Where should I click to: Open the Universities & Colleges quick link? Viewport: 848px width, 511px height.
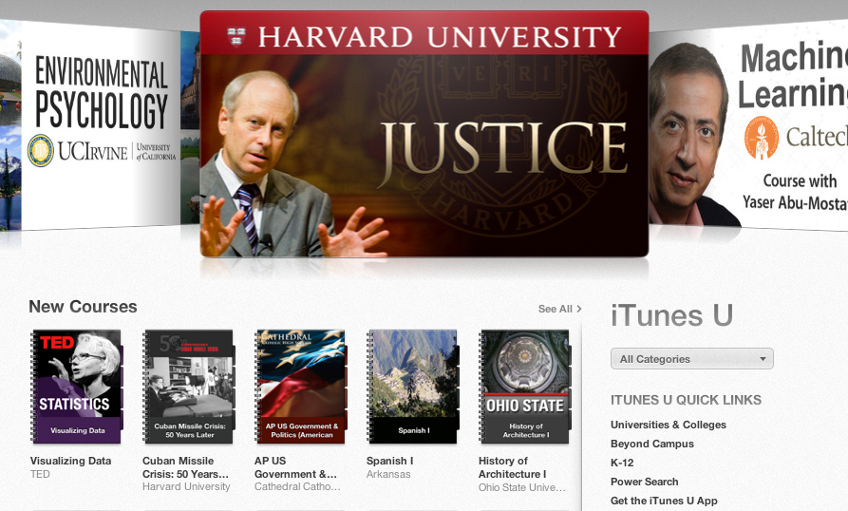tap(669, 425)
